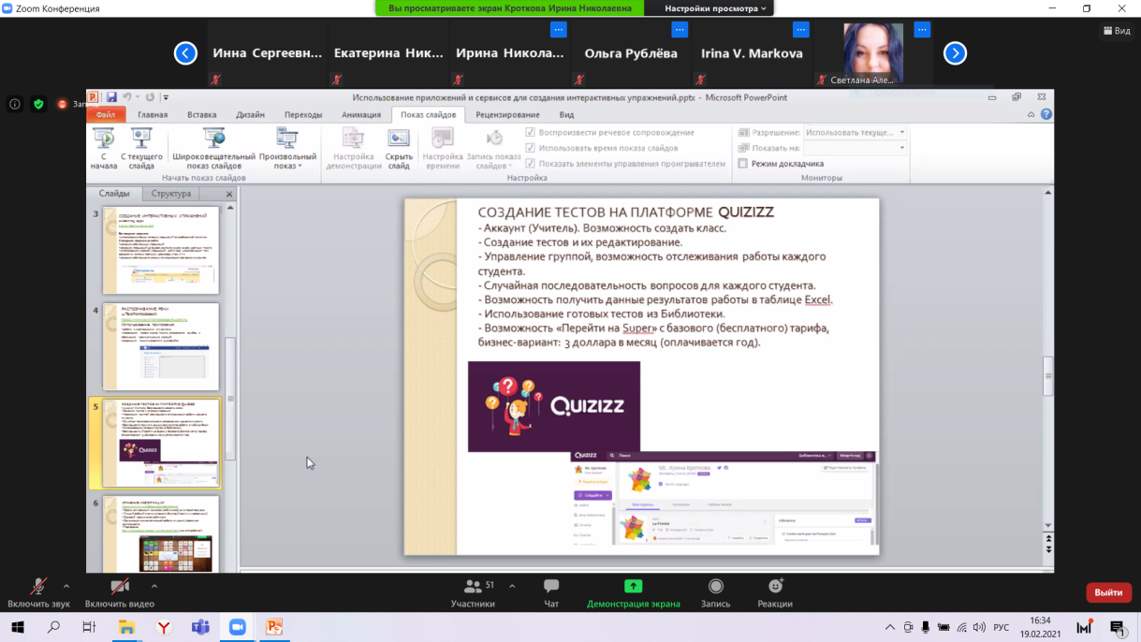Expand video options arrow beside Включить видео

154,587
